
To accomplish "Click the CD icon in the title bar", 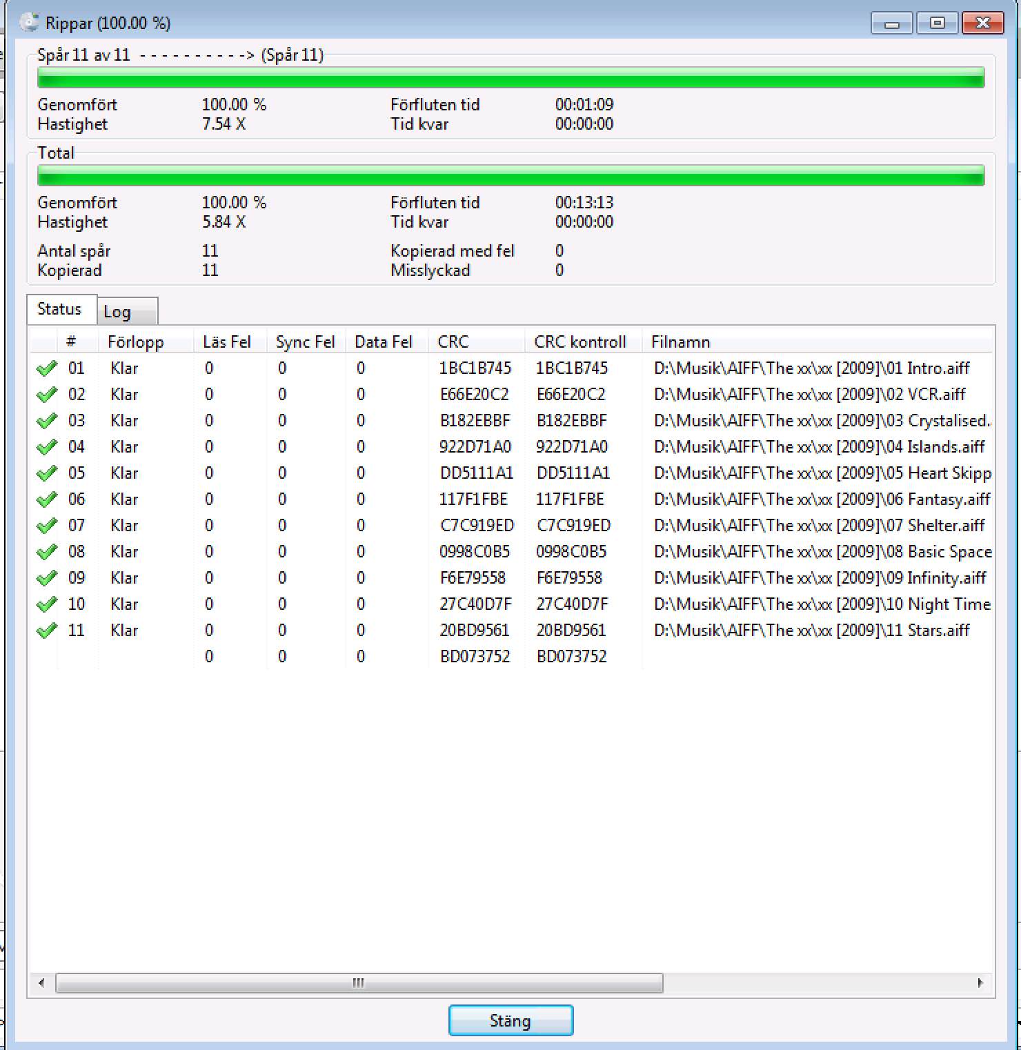I will pyautogui.click(x=29, y=23).
